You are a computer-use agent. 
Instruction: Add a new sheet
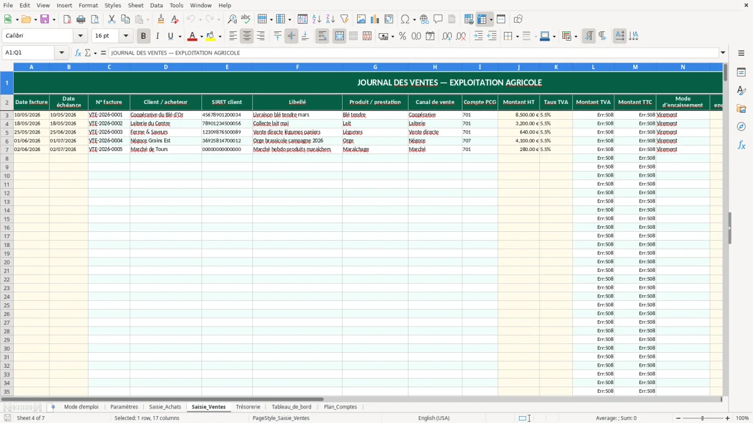point(53,407)
